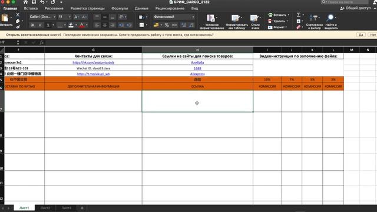Apply the fill color bucket
This screenshot has width=377, height=212.
(71, 25)
